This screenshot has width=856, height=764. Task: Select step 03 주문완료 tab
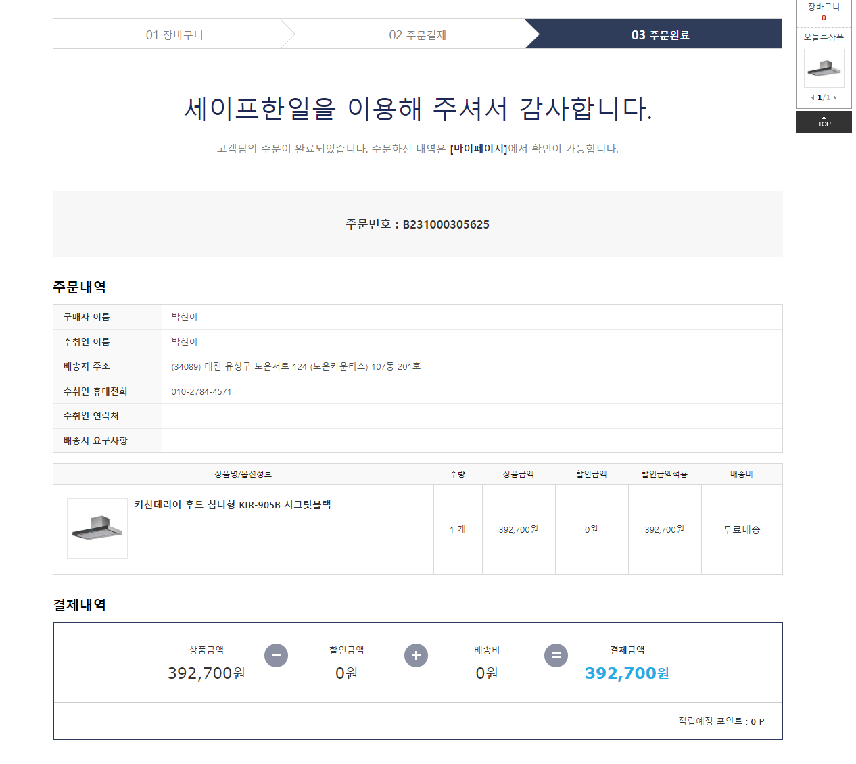pos(660,34)
